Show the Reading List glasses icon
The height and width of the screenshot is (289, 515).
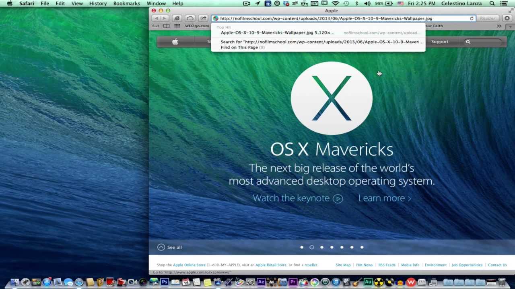point(156,26)
